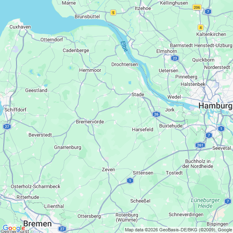Click the yellow B5 road shield

(x=113, y=13)
